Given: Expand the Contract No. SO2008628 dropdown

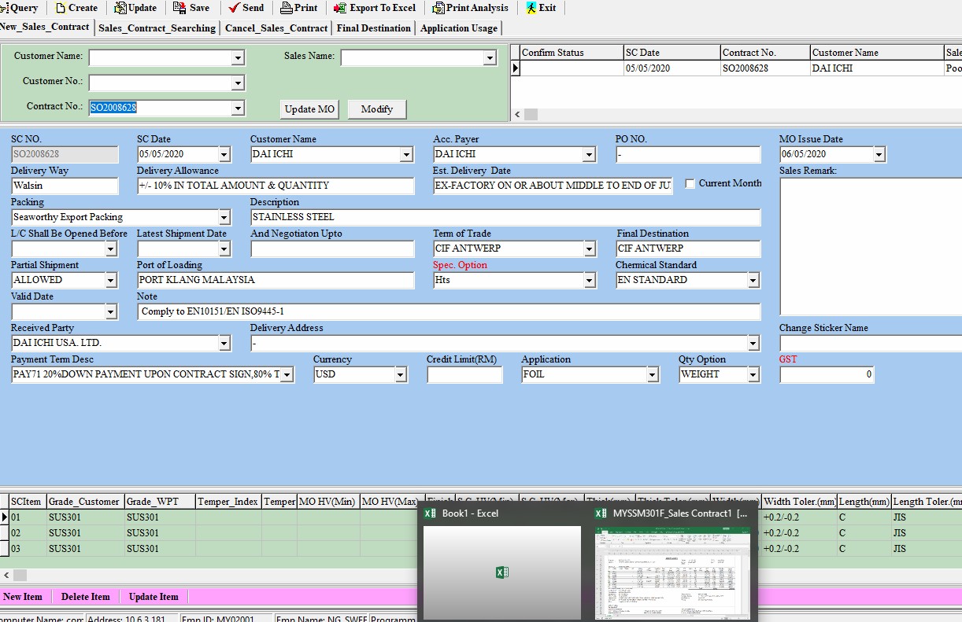Looking at the screenshot, I should [238, 109].
